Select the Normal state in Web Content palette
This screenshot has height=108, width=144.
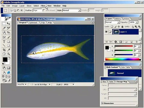click(125, 73)
